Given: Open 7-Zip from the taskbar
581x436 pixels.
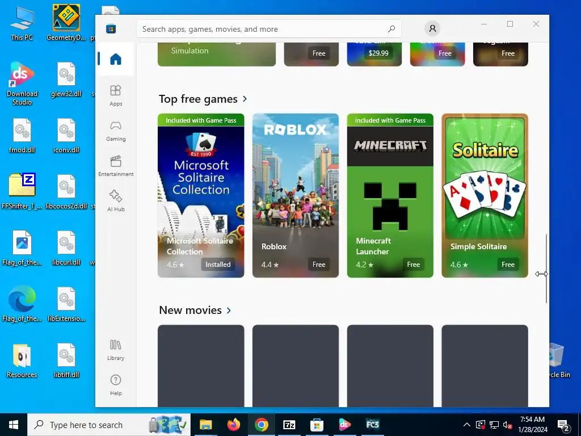Looking at the screenshot, I should tap(289, 425).
